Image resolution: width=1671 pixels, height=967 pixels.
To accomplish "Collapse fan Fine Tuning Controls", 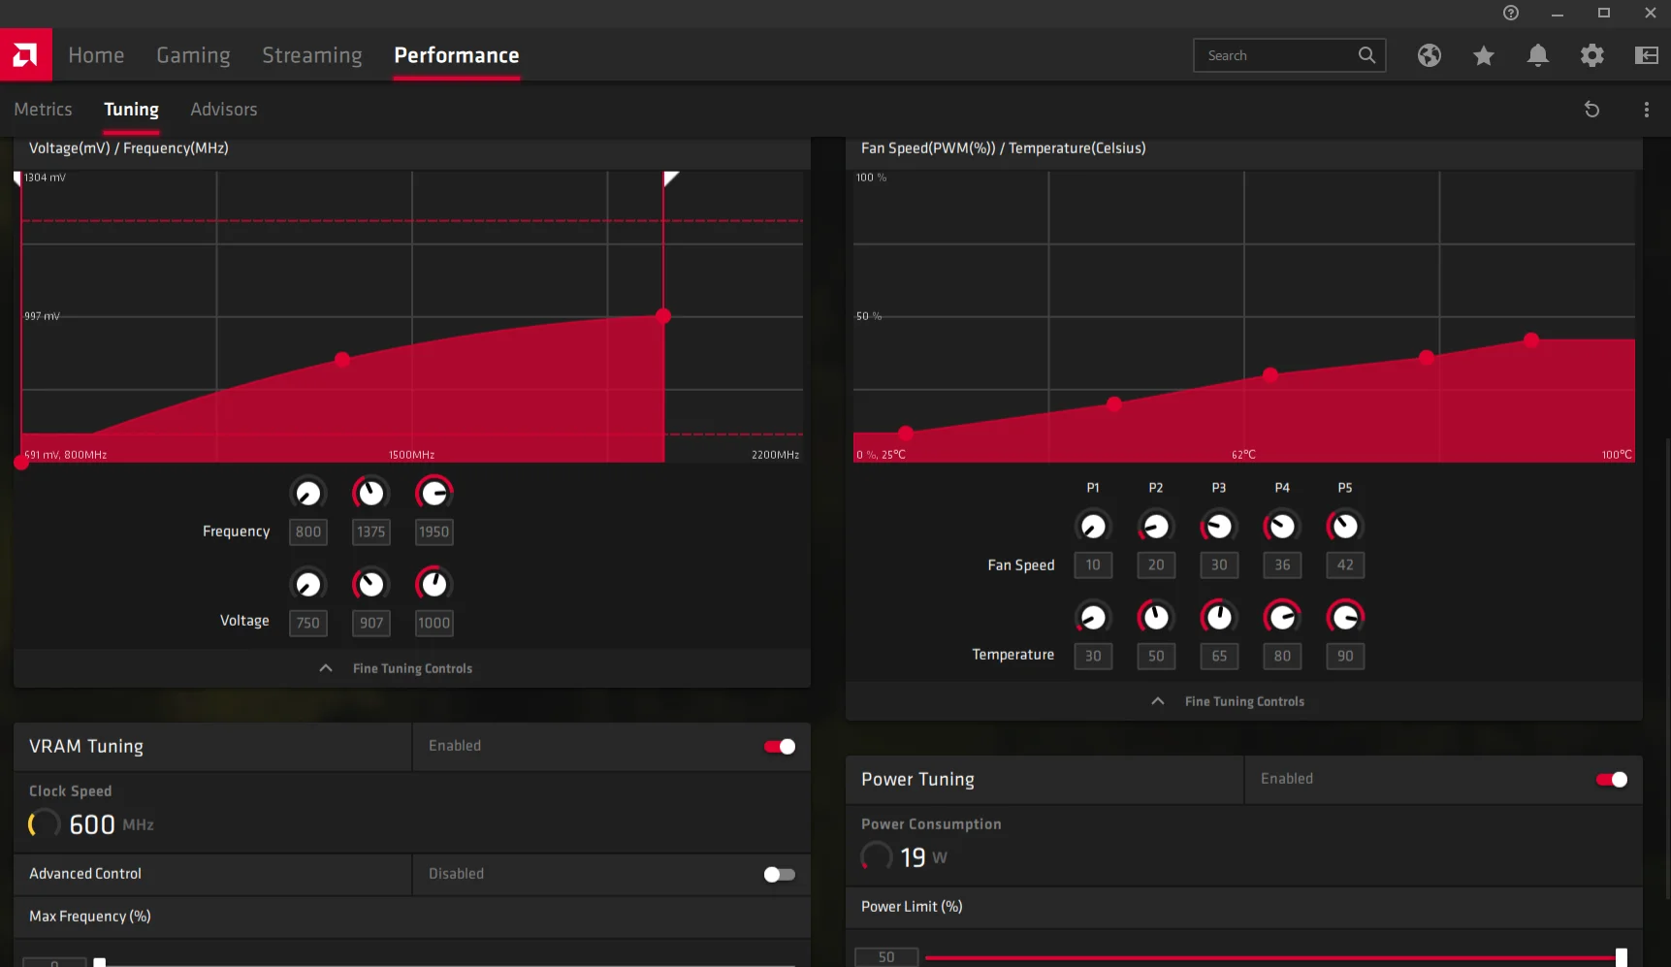I will [1244, 701].
